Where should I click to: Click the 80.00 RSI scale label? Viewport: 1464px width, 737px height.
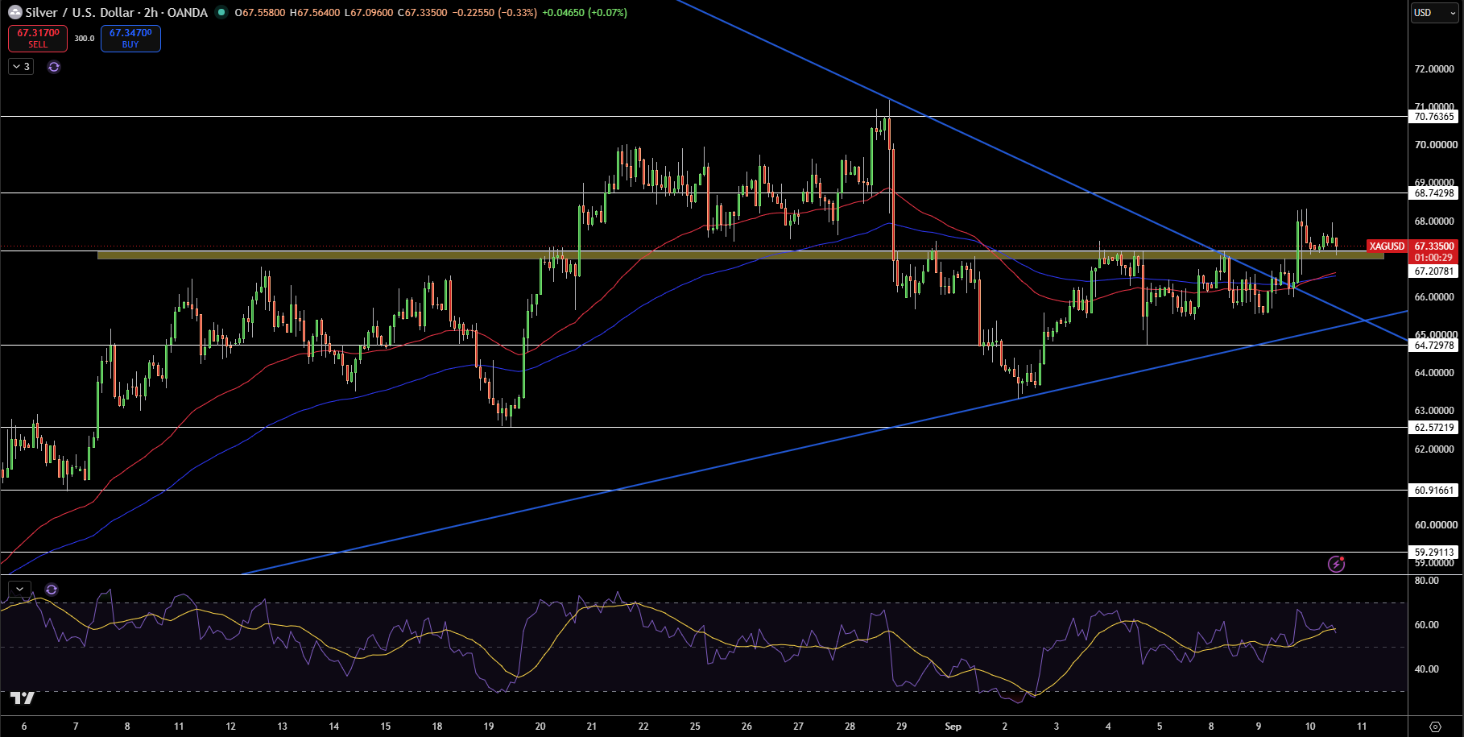pos(1427,581)
